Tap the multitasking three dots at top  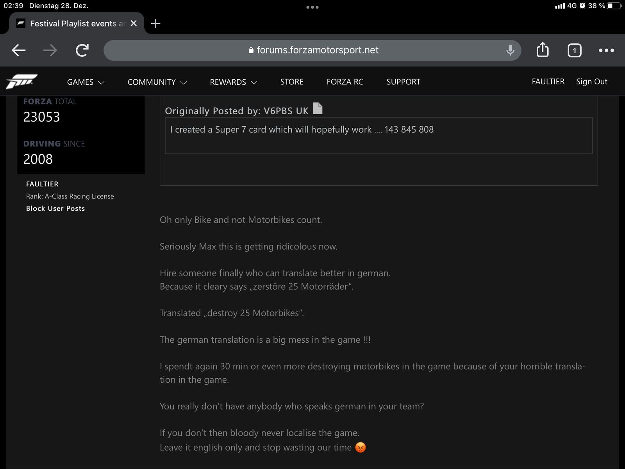(x=312, y=7)
